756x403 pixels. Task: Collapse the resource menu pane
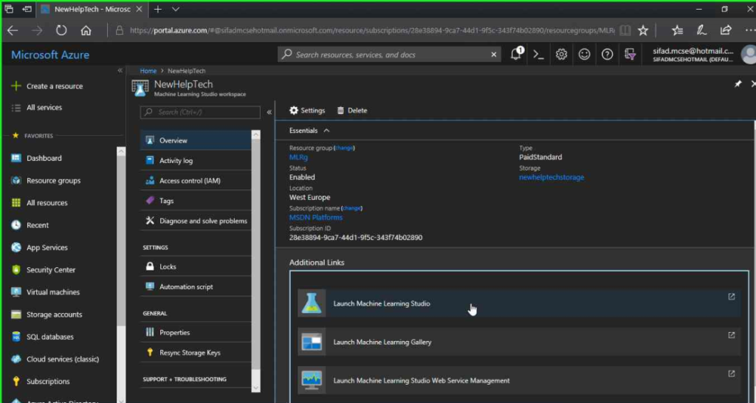pos(269,112)
